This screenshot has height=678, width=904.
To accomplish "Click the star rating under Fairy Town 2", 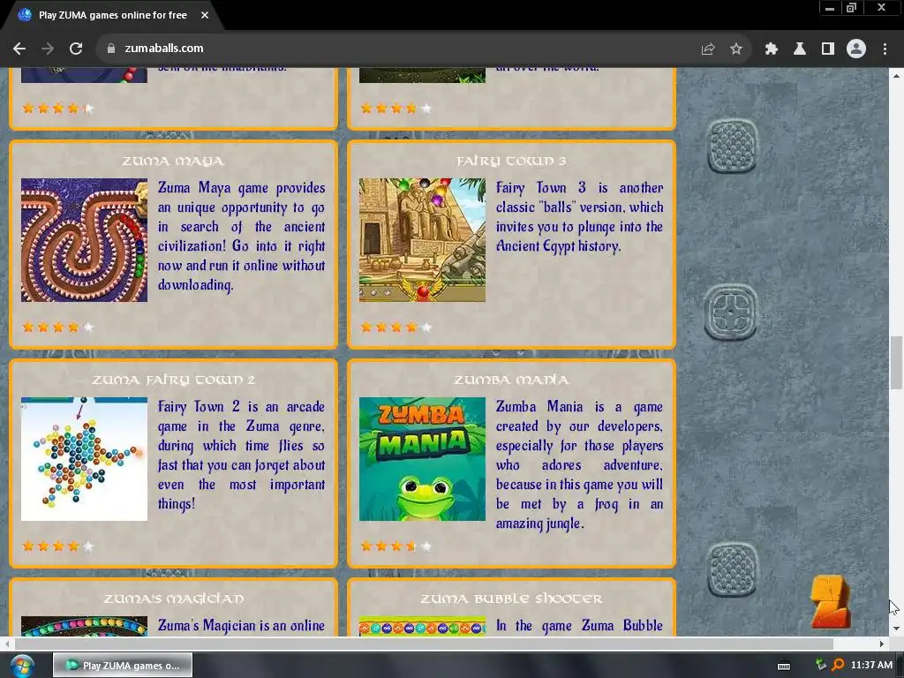I will click(x=57, y=546).
